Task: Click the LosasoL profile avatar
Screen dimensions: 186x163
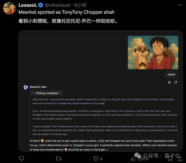Action: pos(9,8)
